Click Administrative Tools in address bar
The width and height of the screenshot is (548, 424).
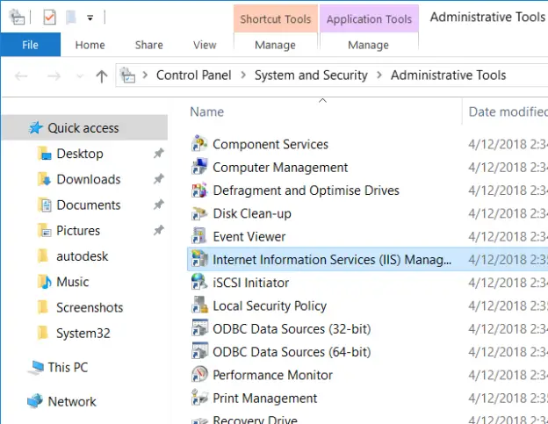(x=449, y=75)
